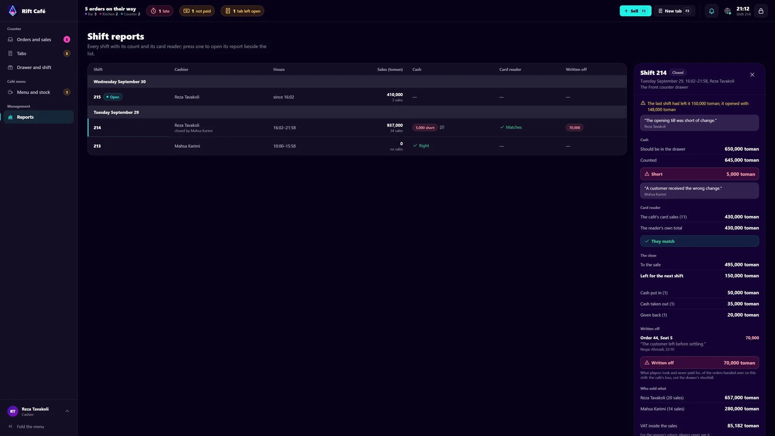
Task: Expand the Reza Tavakoli user menu chevron
Action: click(x=67, y=411)
